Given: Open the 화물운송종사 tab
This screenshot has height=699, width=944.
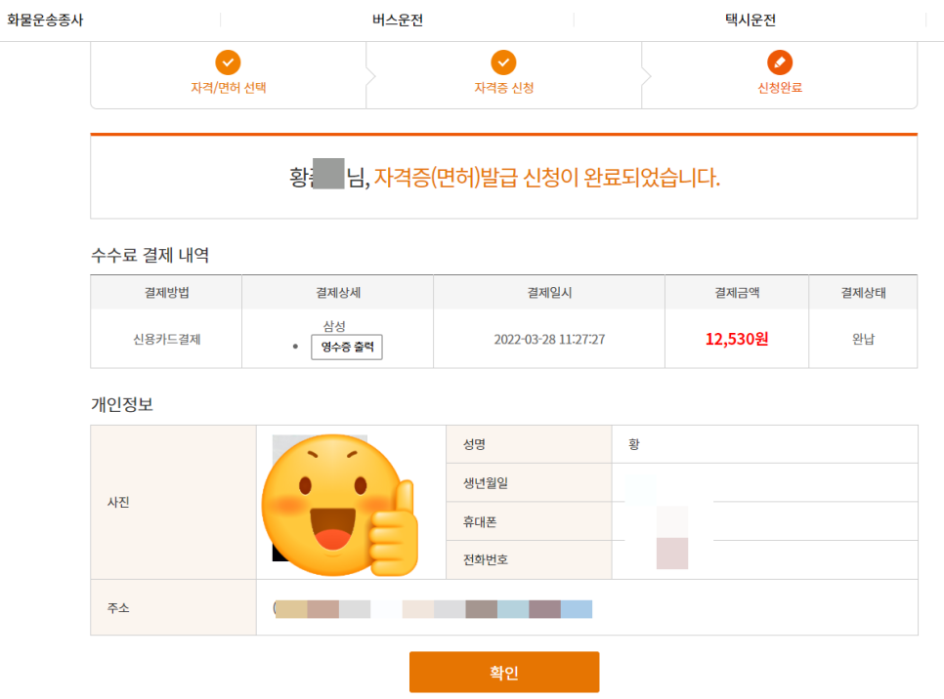Looking at the screenshot, I should pyautogui.click(x=45, y=20).
